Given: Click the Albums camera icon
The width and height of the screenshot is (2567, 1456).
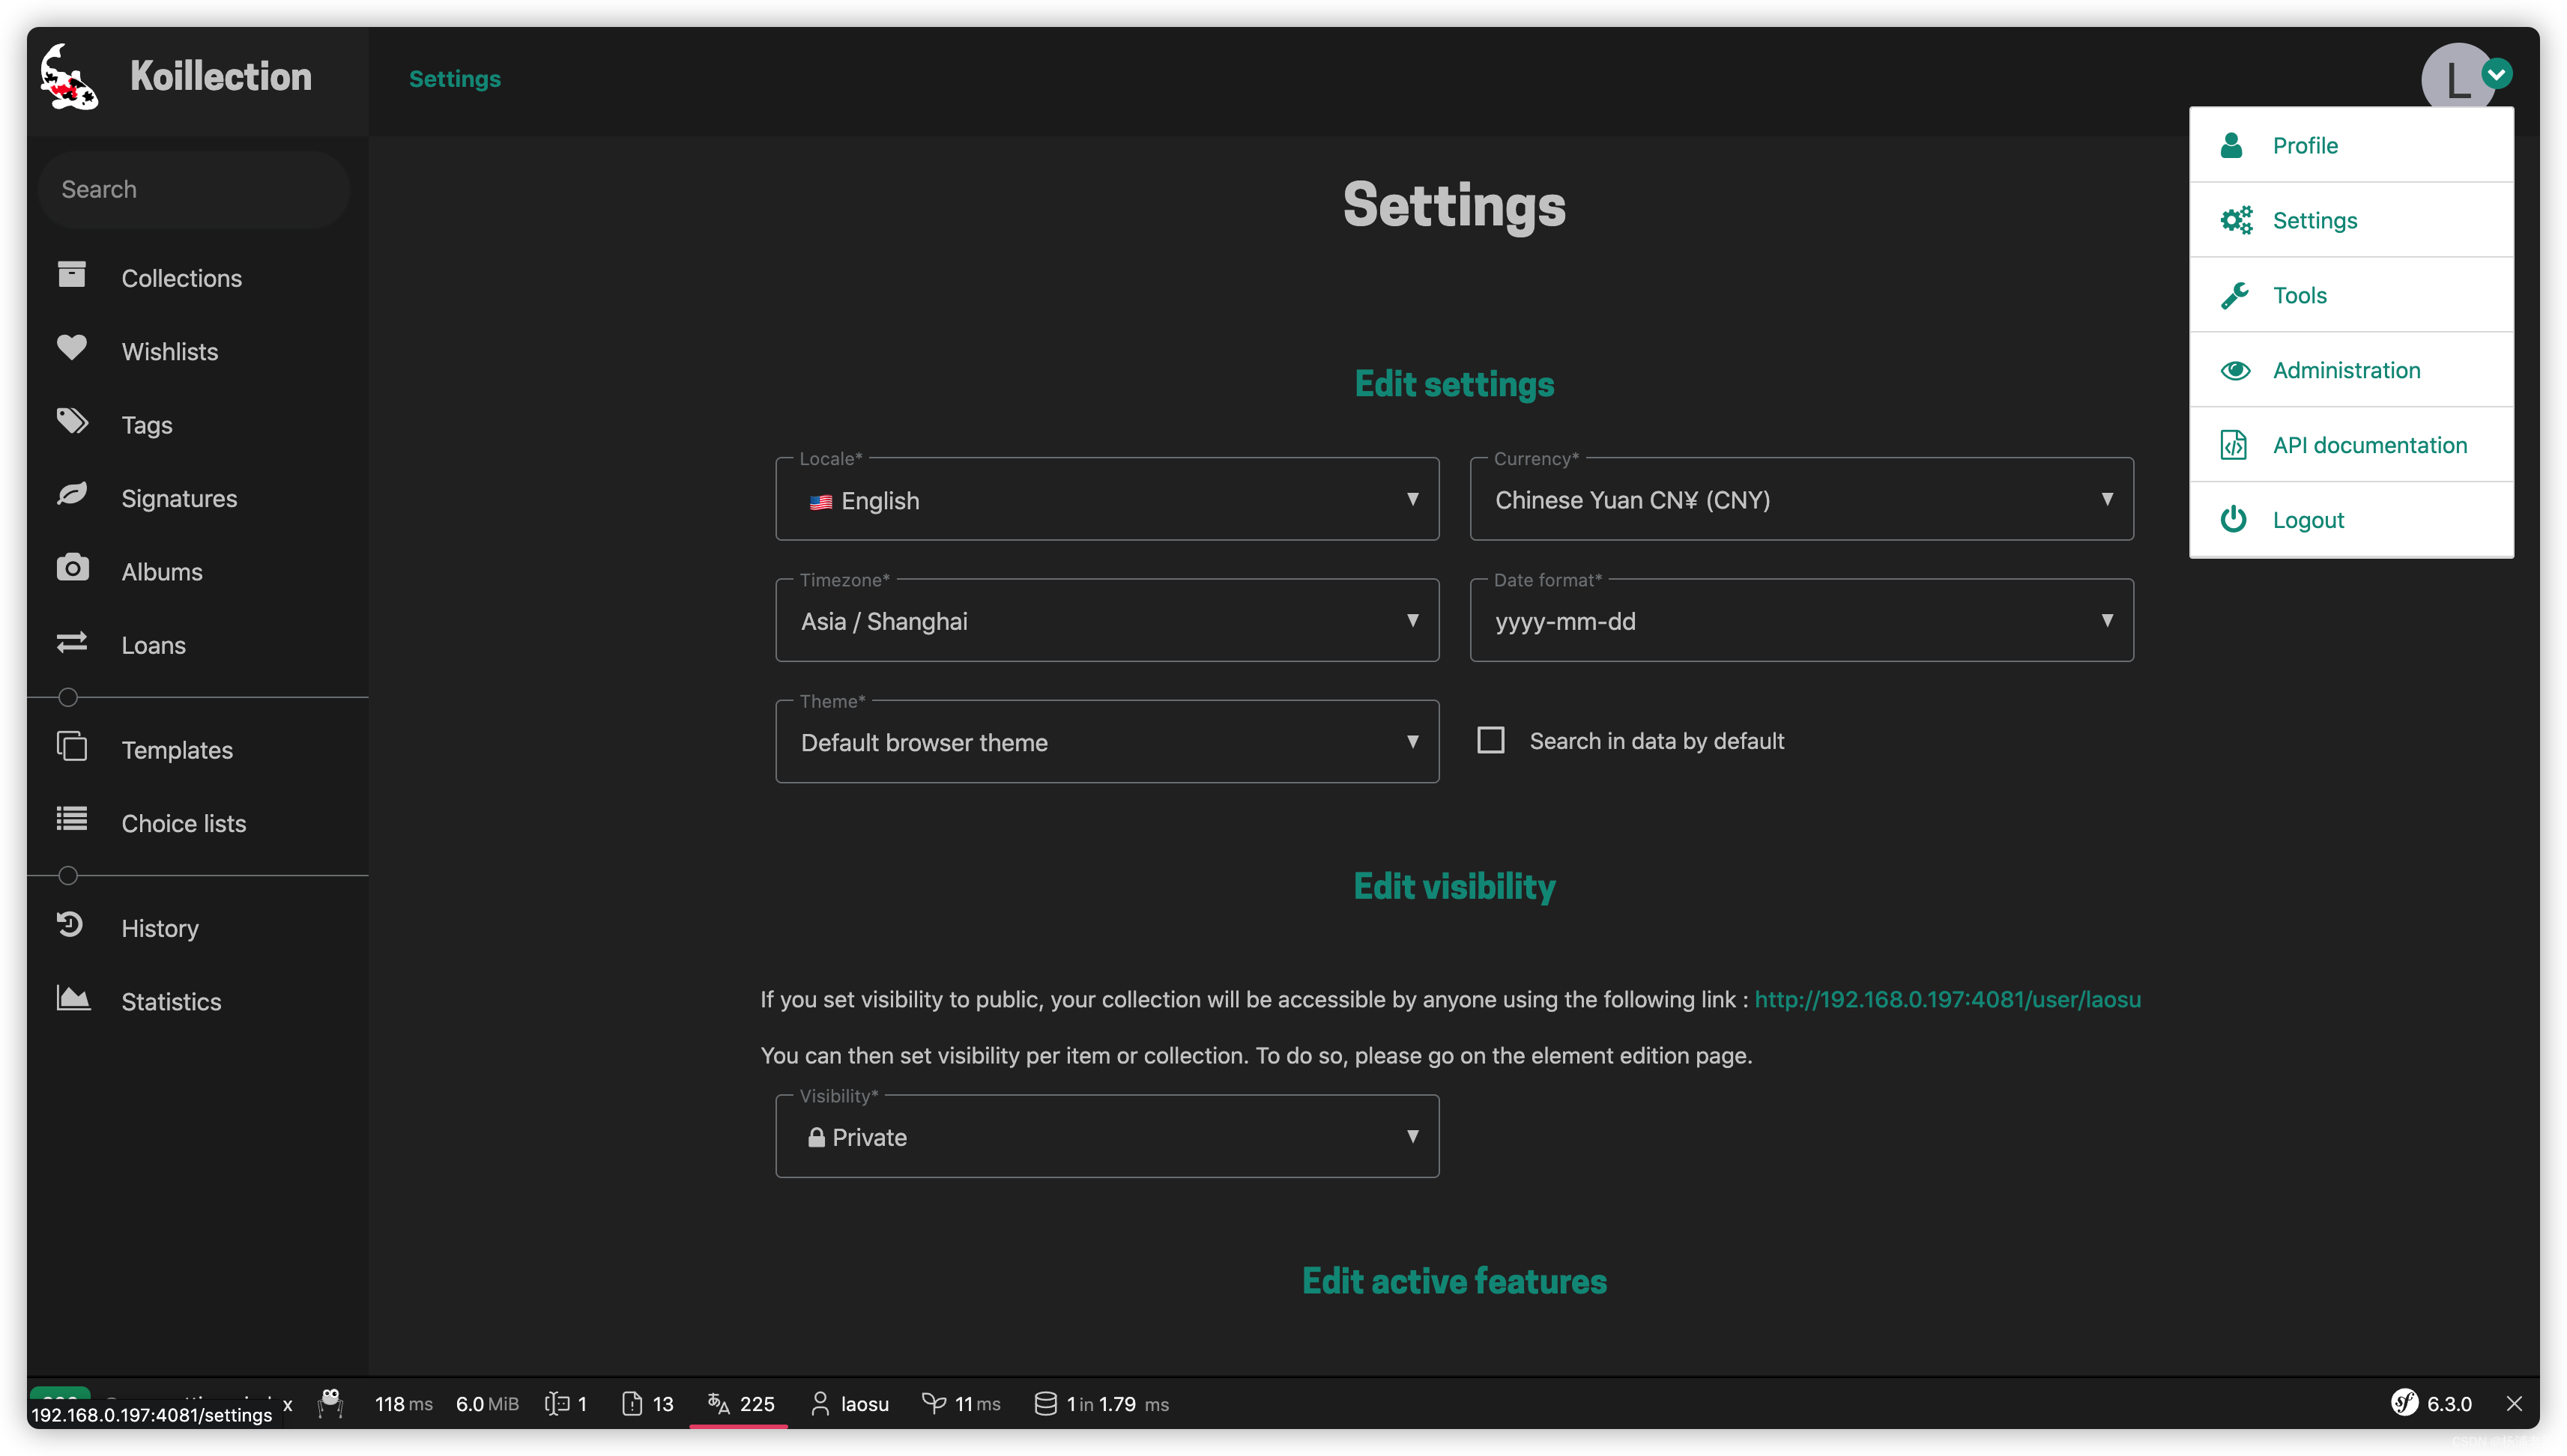Looking at the screenshot, I should pos(72,568).
